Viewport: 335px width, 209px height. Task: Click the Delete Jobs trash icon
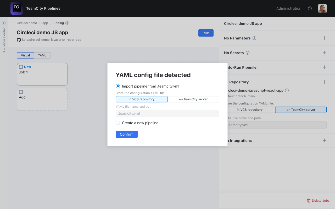[x=309, y=201]
